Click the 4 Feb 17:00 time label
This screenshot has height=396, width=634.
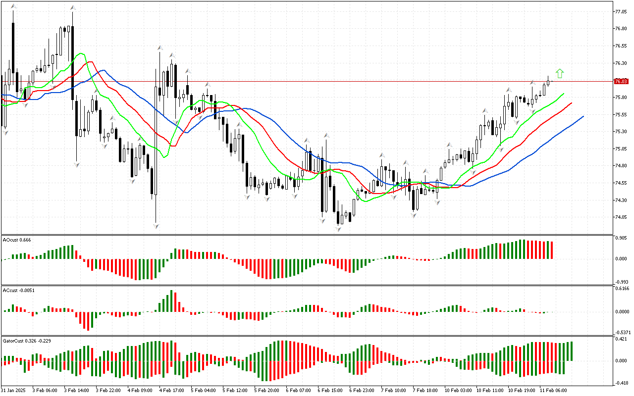point(172,391)
